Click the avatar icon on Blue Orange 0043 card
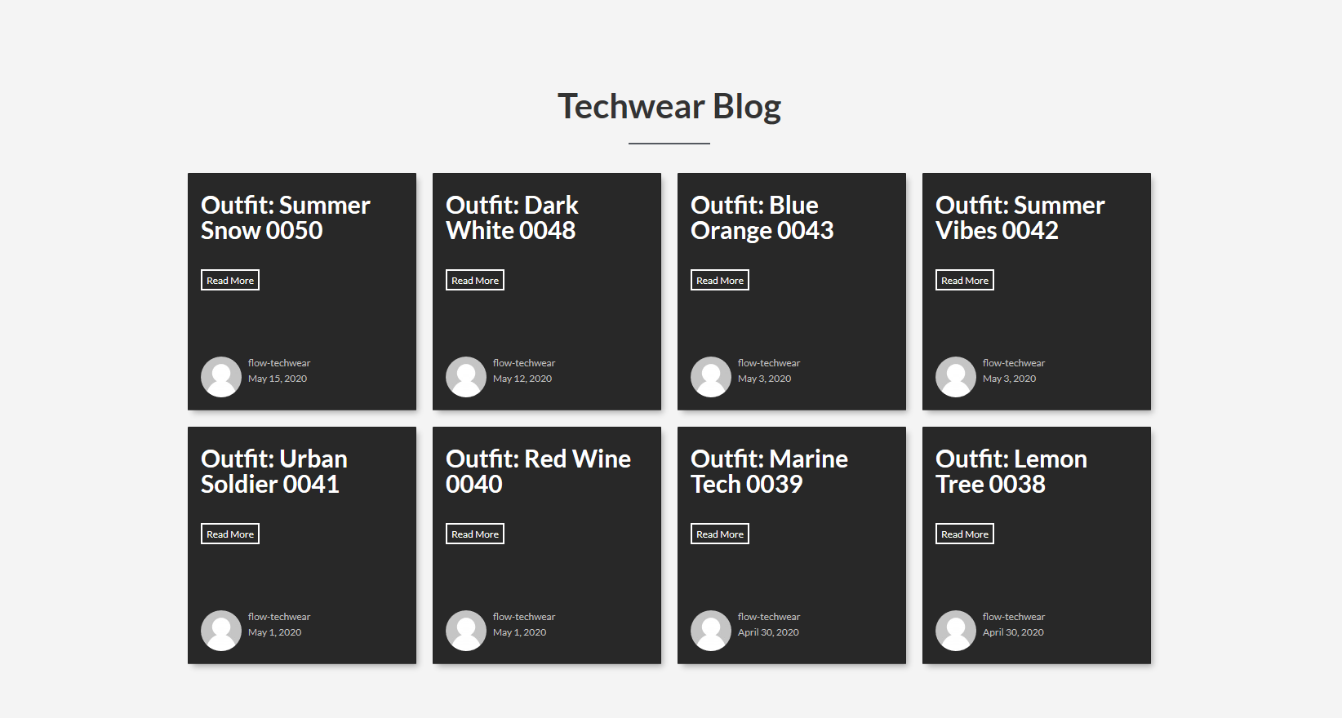The image size is (1342, 718). click(711, 377)
